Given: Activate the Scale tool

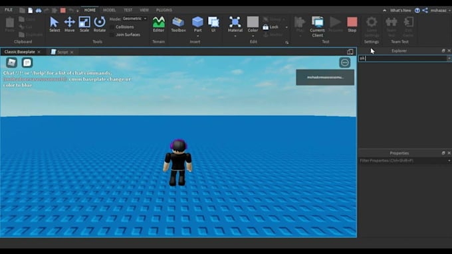Looking at the screenshot, I should click(84, 24).
